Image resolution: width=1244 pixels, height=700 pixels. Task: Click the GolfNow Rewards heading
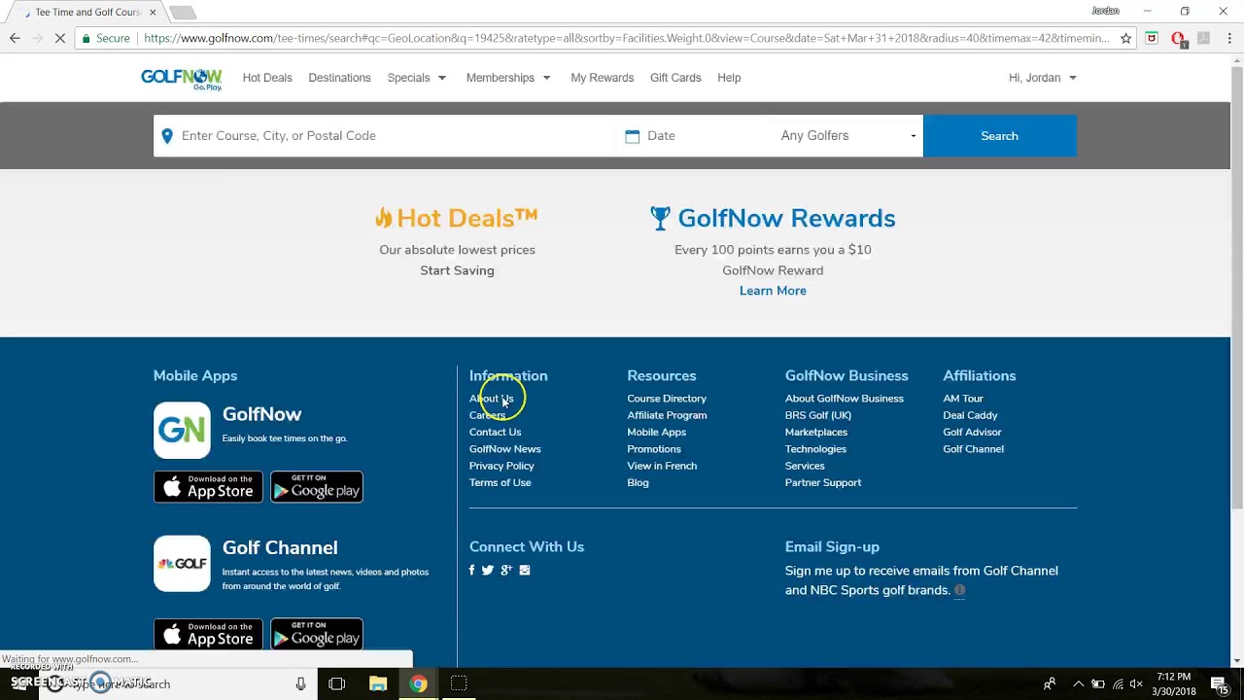[x=773, y=218]
